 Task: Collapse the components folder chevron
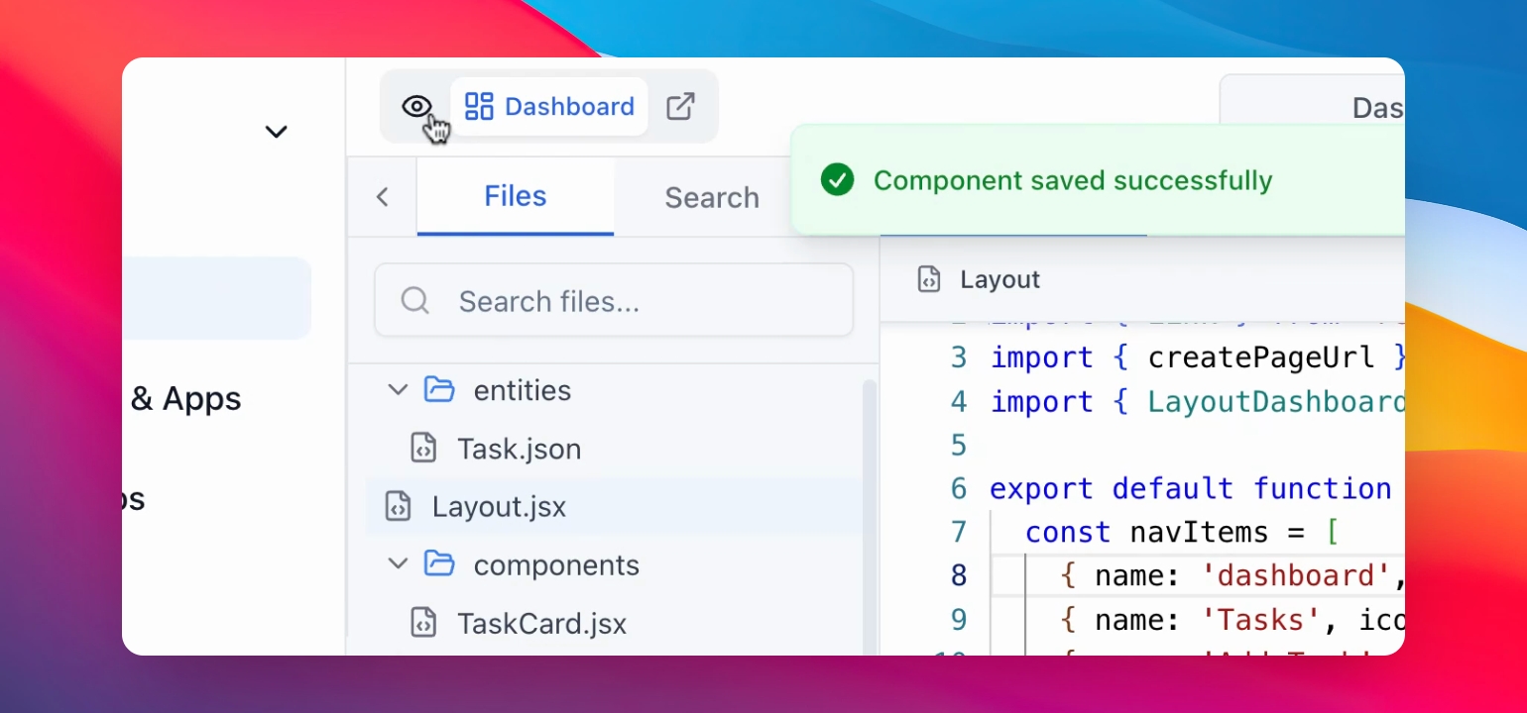click(x=398, y=564)
